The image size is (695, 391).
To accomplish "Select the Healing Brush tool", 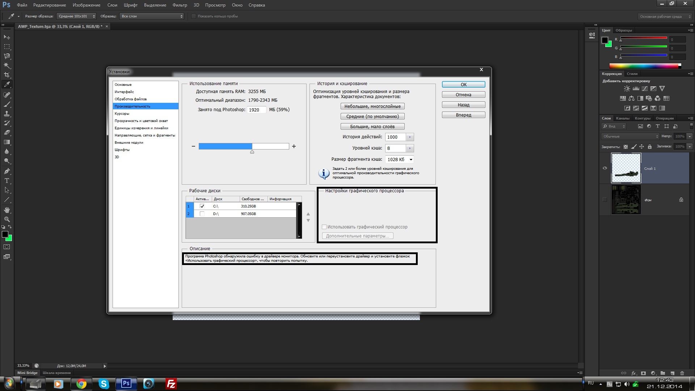I will click(x=7, y=94).
